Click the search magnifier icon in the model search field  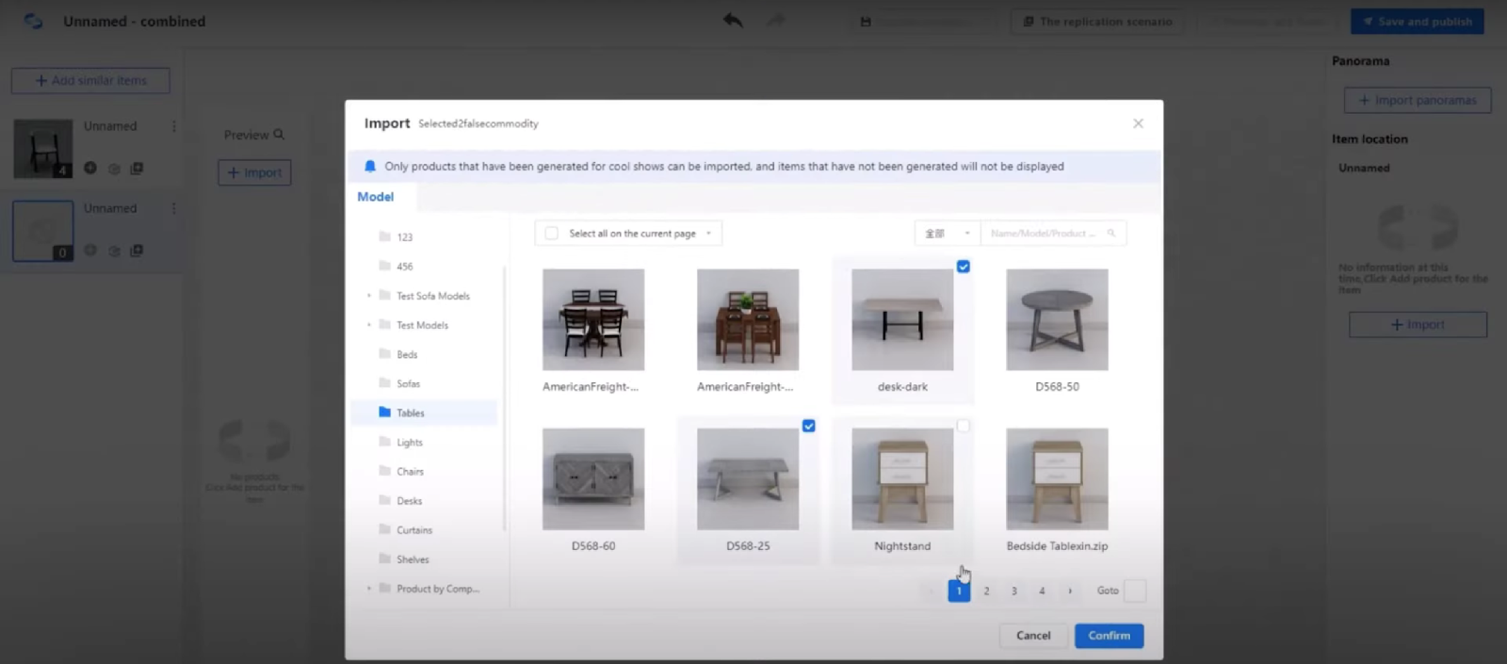(x=1111, y=234)
